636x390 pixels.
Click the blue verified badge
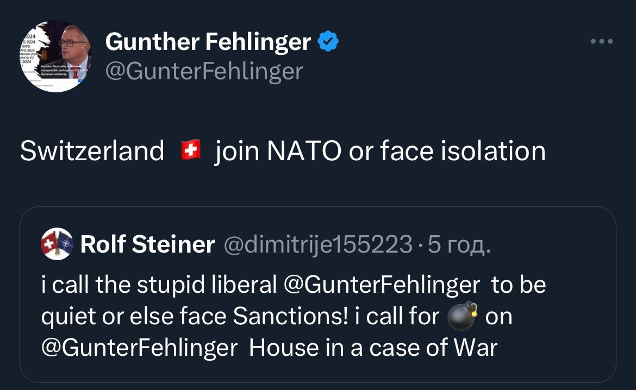click(x=329, y=42)
